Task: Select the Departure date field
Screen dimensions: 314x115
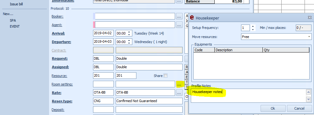Action: [x=103, y=42]
